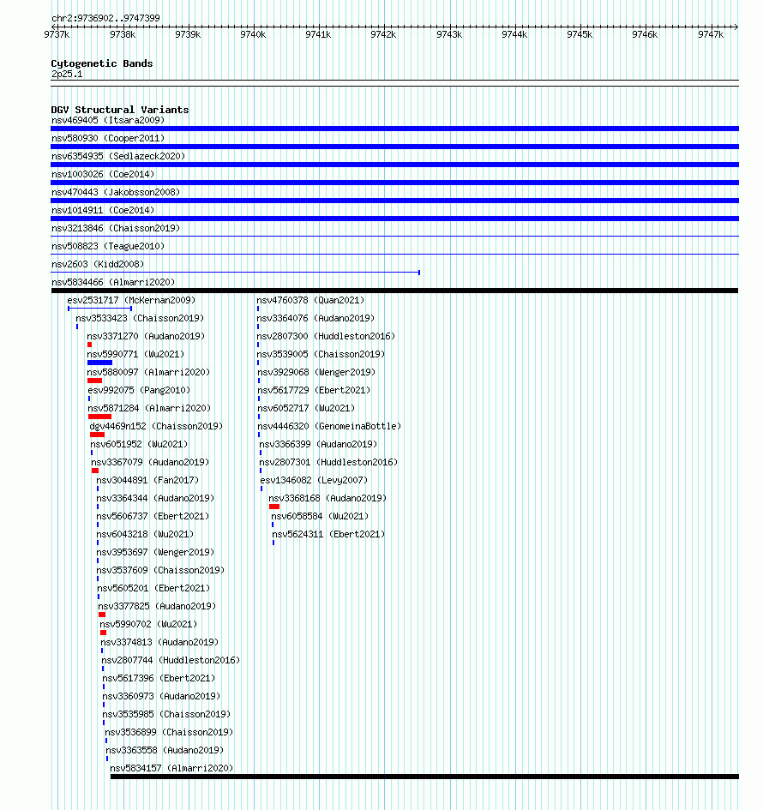Click the nsv5605201 (Ebert2021) label
This screenshot has height=810, width=763.
click(153, 589)
